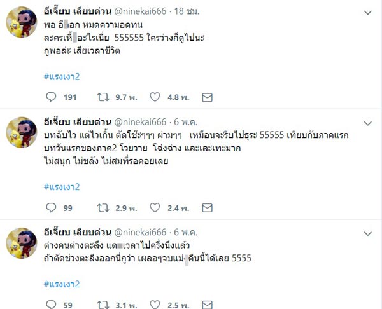Send second tweet via direct message envelope
Image resolution: width=382 pixels, height=309 pixels.
click(206, 207)
